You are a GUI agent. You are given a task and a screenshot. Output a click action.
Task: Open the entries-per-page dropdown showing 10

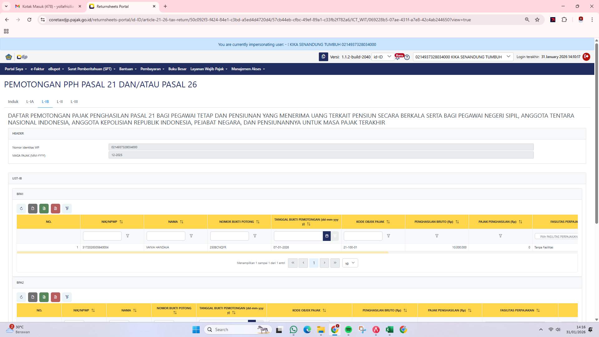pyautogui.click(x=350, y=263)
